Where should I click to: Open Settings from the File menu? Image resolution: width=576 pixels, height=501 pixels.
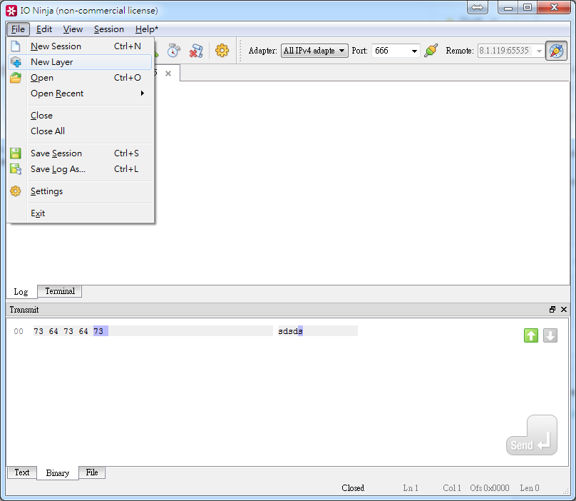80,191
